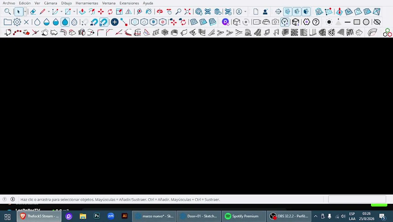Screen dimensions: 393x222
Task: Activate the Move tool with red arrows
Action: 101,12
